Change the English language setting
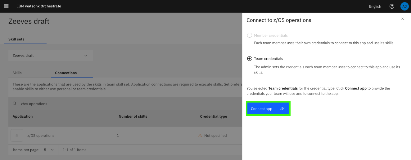 click(x=375, y=6)
